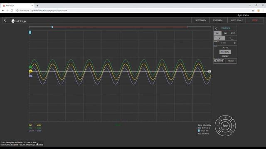The width and height of the screenshot is (266, 149).
Task: Click the memory usage status line
Action: 22,145
